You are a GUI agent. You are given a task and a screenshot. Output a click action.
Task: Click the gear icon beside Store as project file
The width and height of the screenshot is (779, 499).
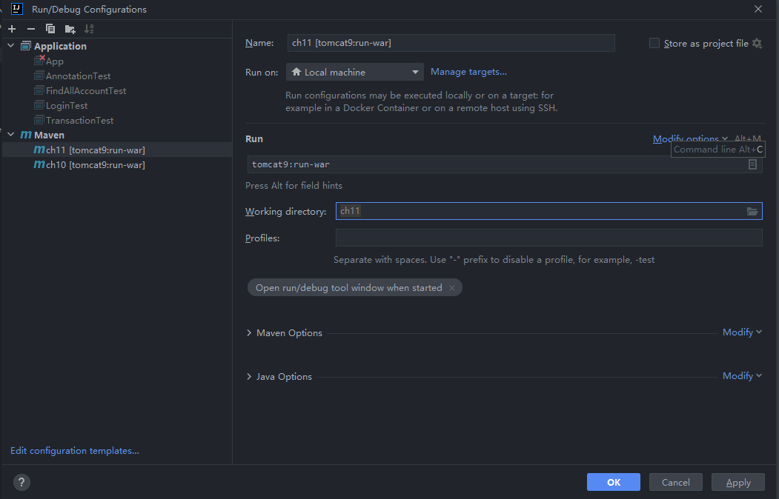[x=757, y=44]
